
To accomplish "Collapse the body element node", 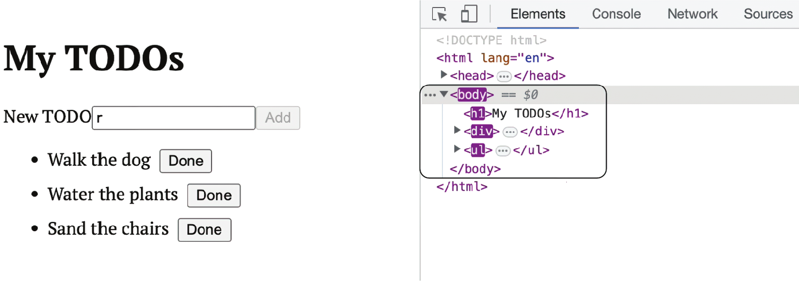I will [x=444, y=94].
